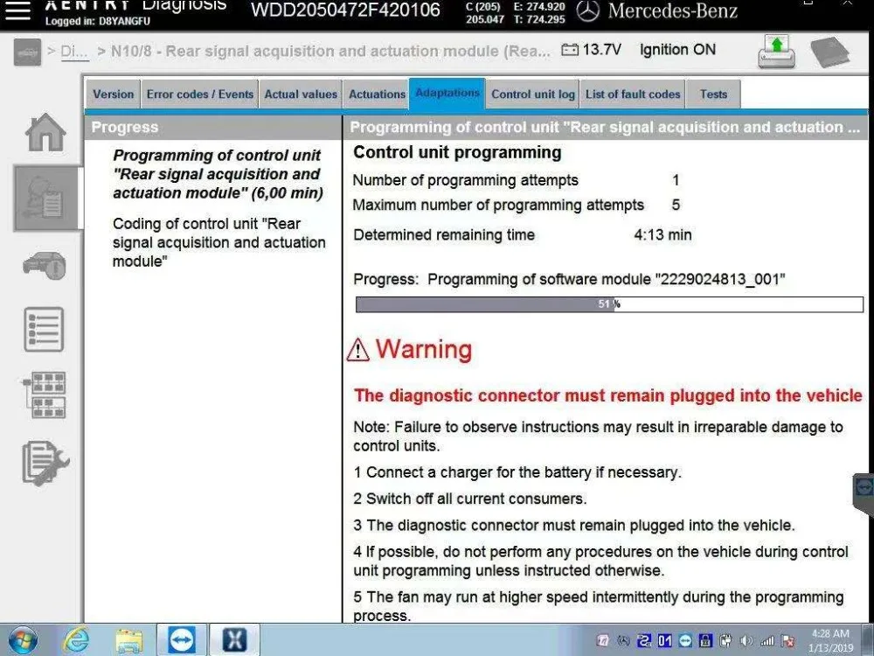Open the List of fault codes tab
The width and height of the screenshot is (874, 656).
coord(633,94)
